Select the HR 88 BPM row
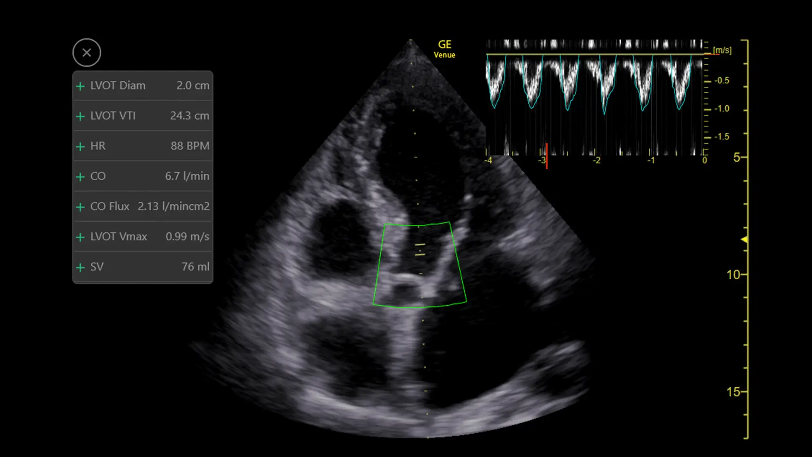The height and width of the screenshot is (457, 812). [x=143, y=146]
